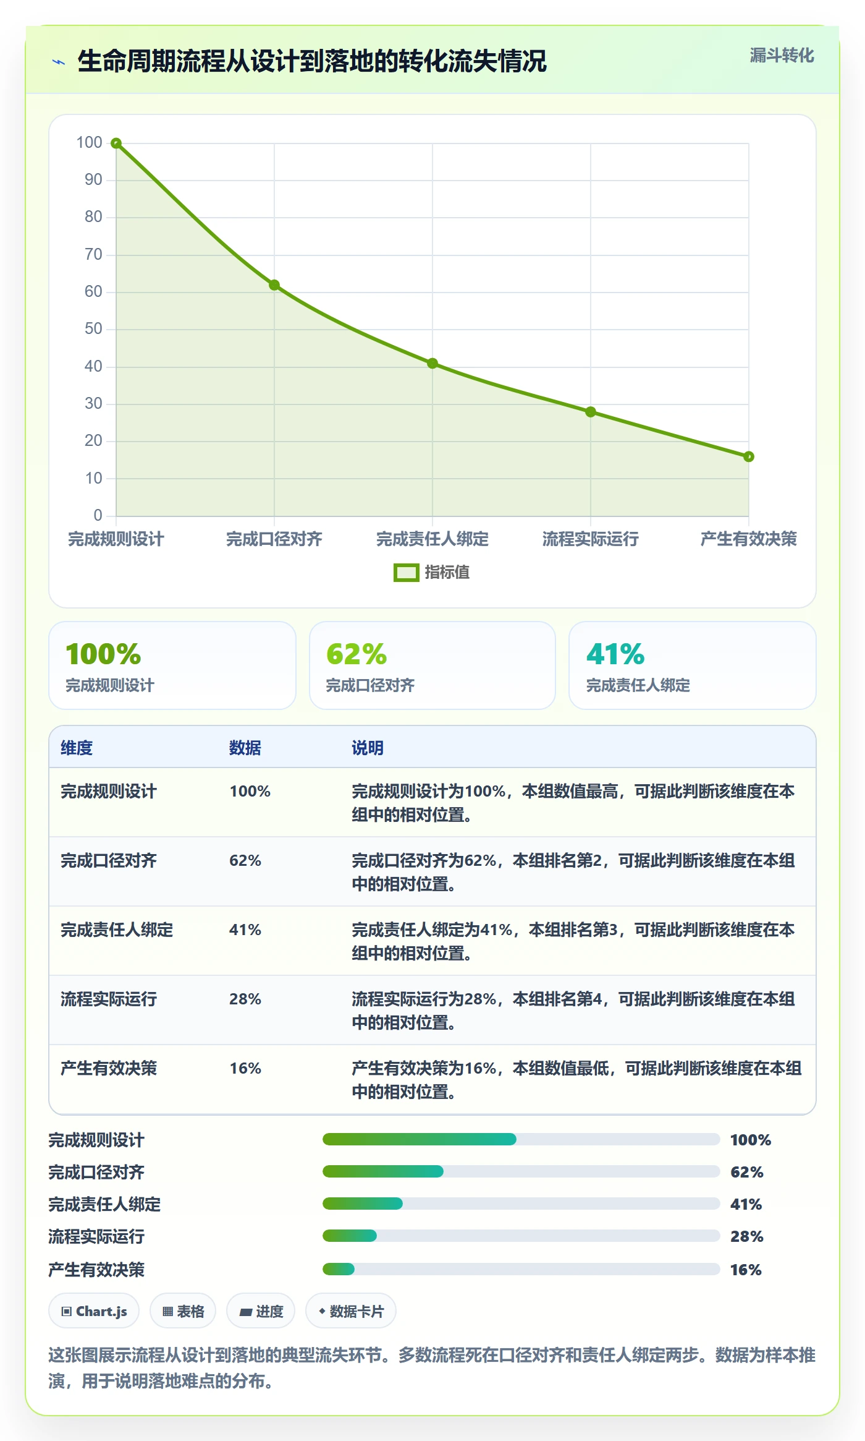The image size is (865, 1441).
Task: Select the 62% 完成口径对齐 data card
Action: pyautogui.click(x=432, y=665)
